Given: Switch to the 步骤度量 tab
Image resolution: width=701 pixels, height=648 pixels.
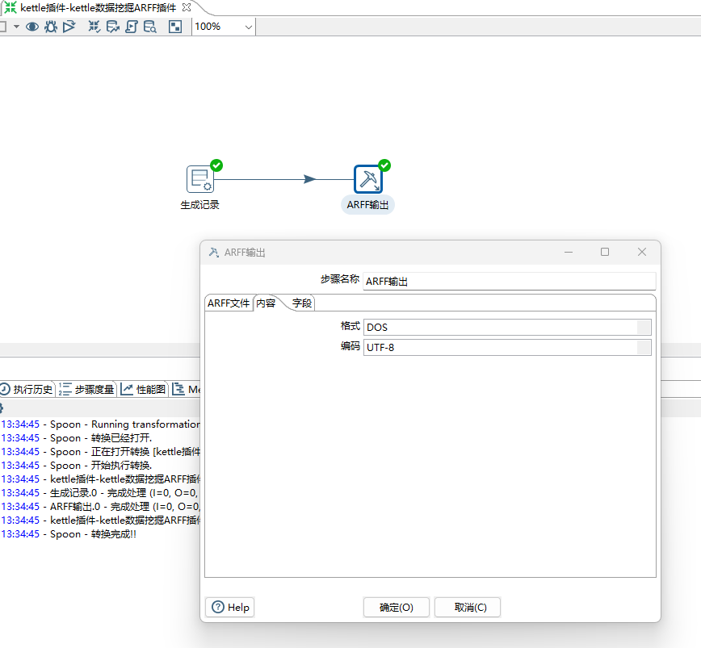Looking at the screenshot, I should pos(86,390).
